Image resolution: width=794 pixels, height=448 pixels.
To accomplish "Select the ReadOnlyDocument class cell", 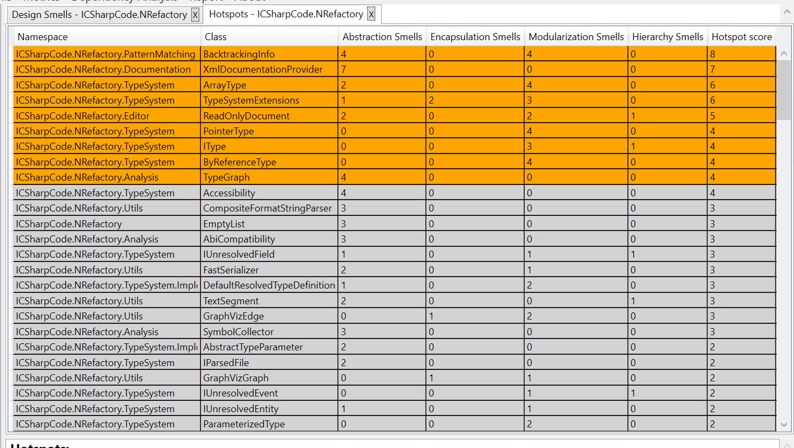I will (x=269, y=116).
